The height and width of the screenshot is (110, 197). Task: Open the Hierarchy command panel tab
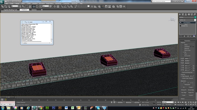click(186, 14)
